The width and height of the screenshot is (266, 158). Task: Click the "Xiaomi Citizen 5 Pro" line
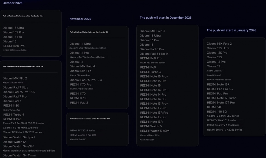(x=13, y=83)
